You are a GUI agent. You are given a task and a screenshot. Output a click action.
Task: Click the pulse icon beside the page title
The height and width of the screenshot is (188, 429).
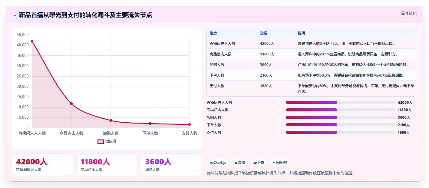coord(14,15)
